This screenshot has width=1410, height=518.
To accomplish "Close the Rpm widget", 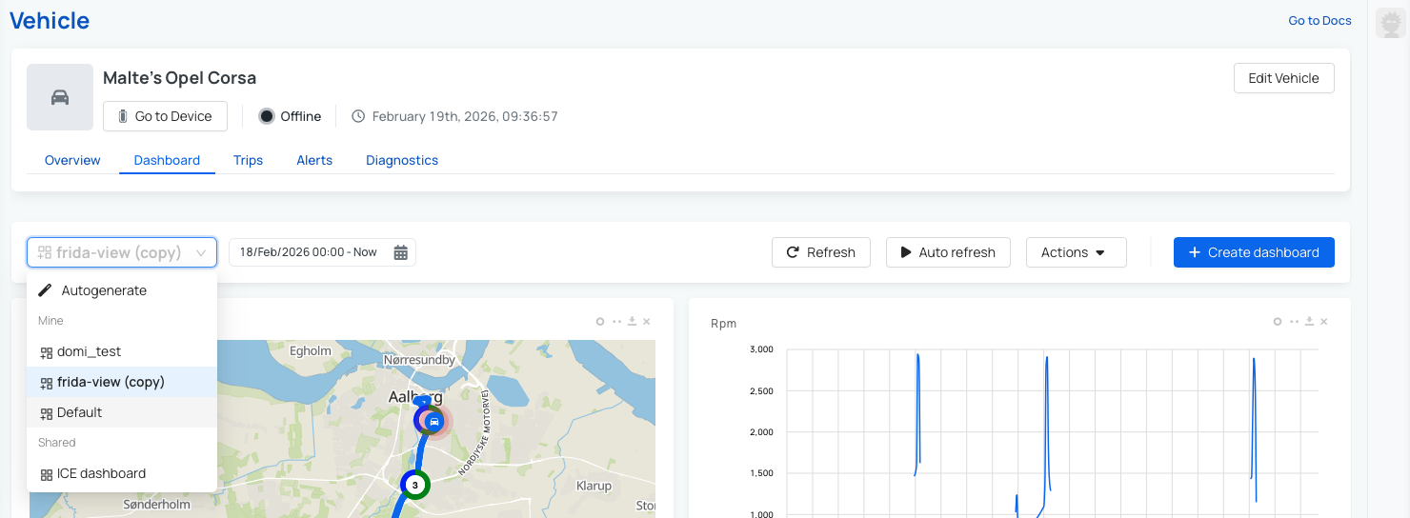I will [x=1324, y=322].
